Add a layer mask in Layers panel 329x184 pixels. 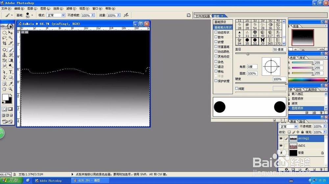pos(293,169)
